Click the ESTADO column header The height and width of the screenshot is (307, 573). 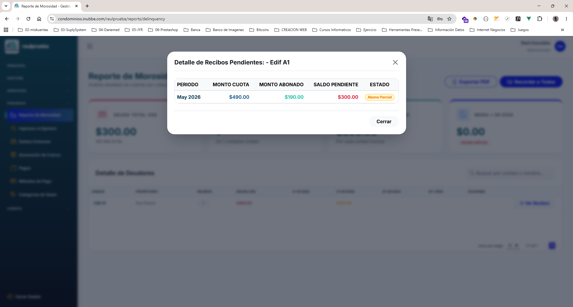click(380, 84)
